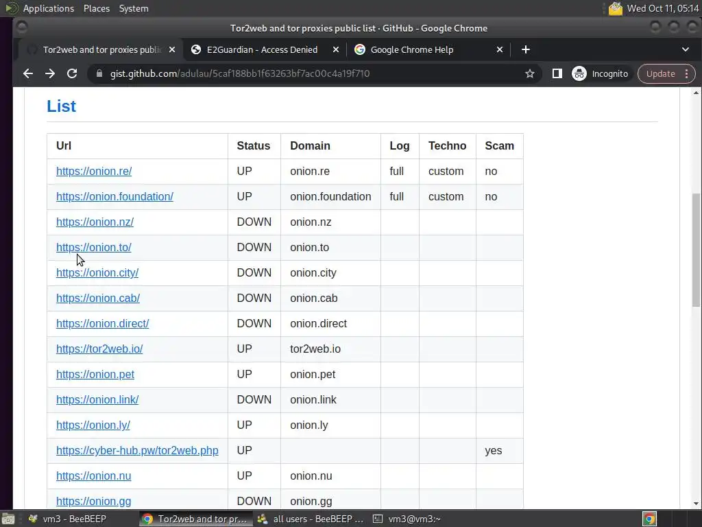Screen dimensions: 702x527
Task: Click the Status column header
Action: (254, 145)
